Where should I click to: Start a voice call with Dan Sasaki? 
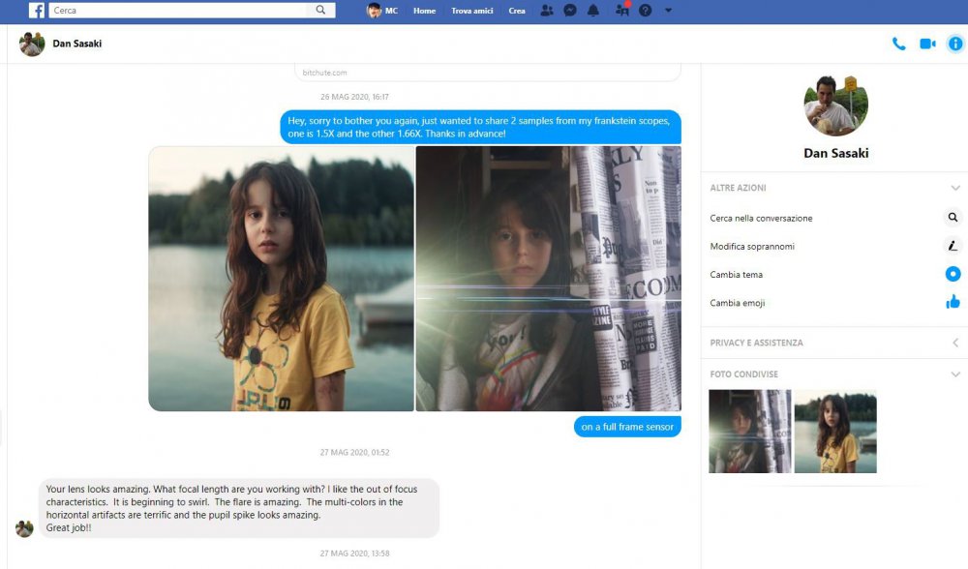899,44
